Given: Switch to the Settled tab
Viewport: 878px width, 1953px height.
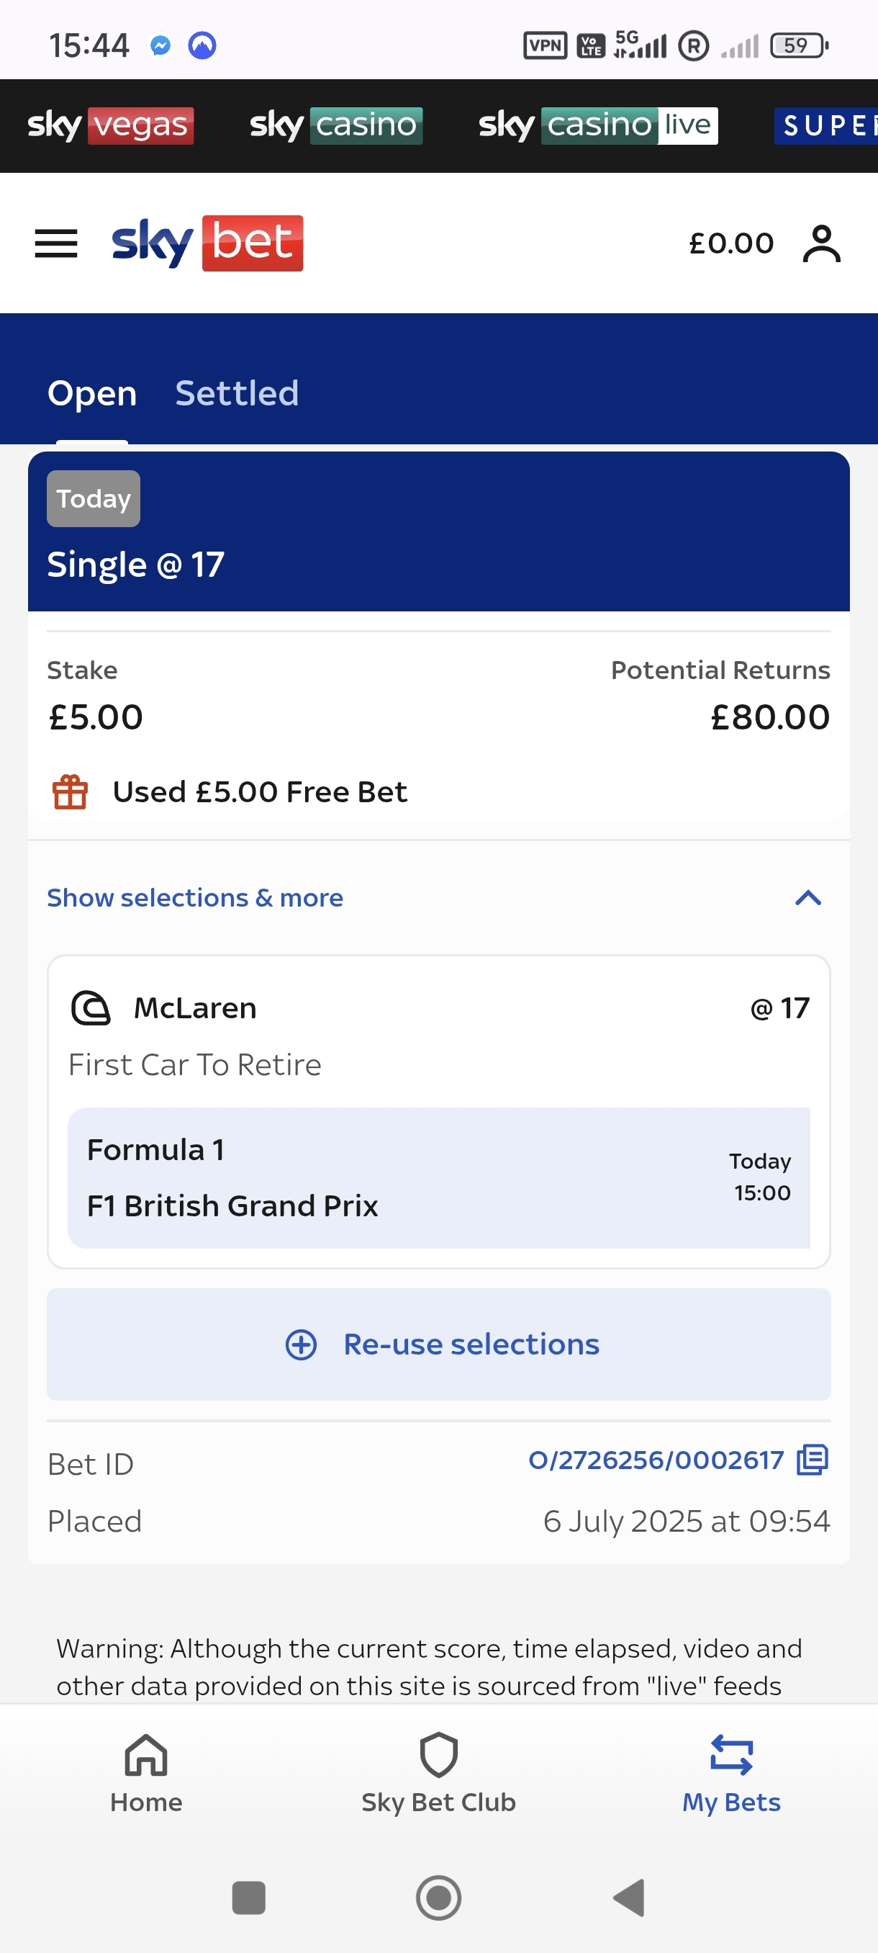Looking at the screenshot, I should [237, 392].
